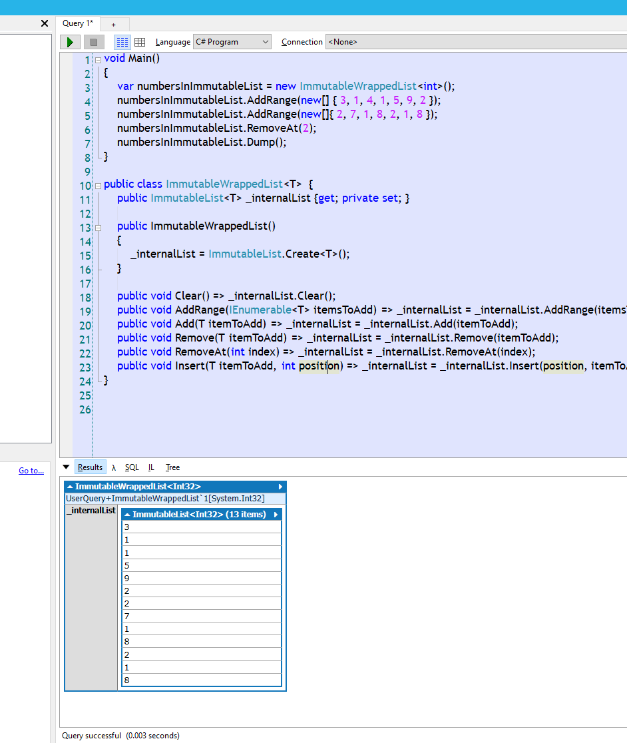Viewport: 627px width, 743px height.
Task: Select the Query 1 tab
Action: point(77,23)
